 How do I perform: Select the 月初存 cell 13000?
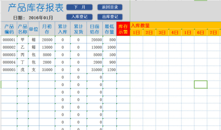pyautogui.click(x=47, y=47)
